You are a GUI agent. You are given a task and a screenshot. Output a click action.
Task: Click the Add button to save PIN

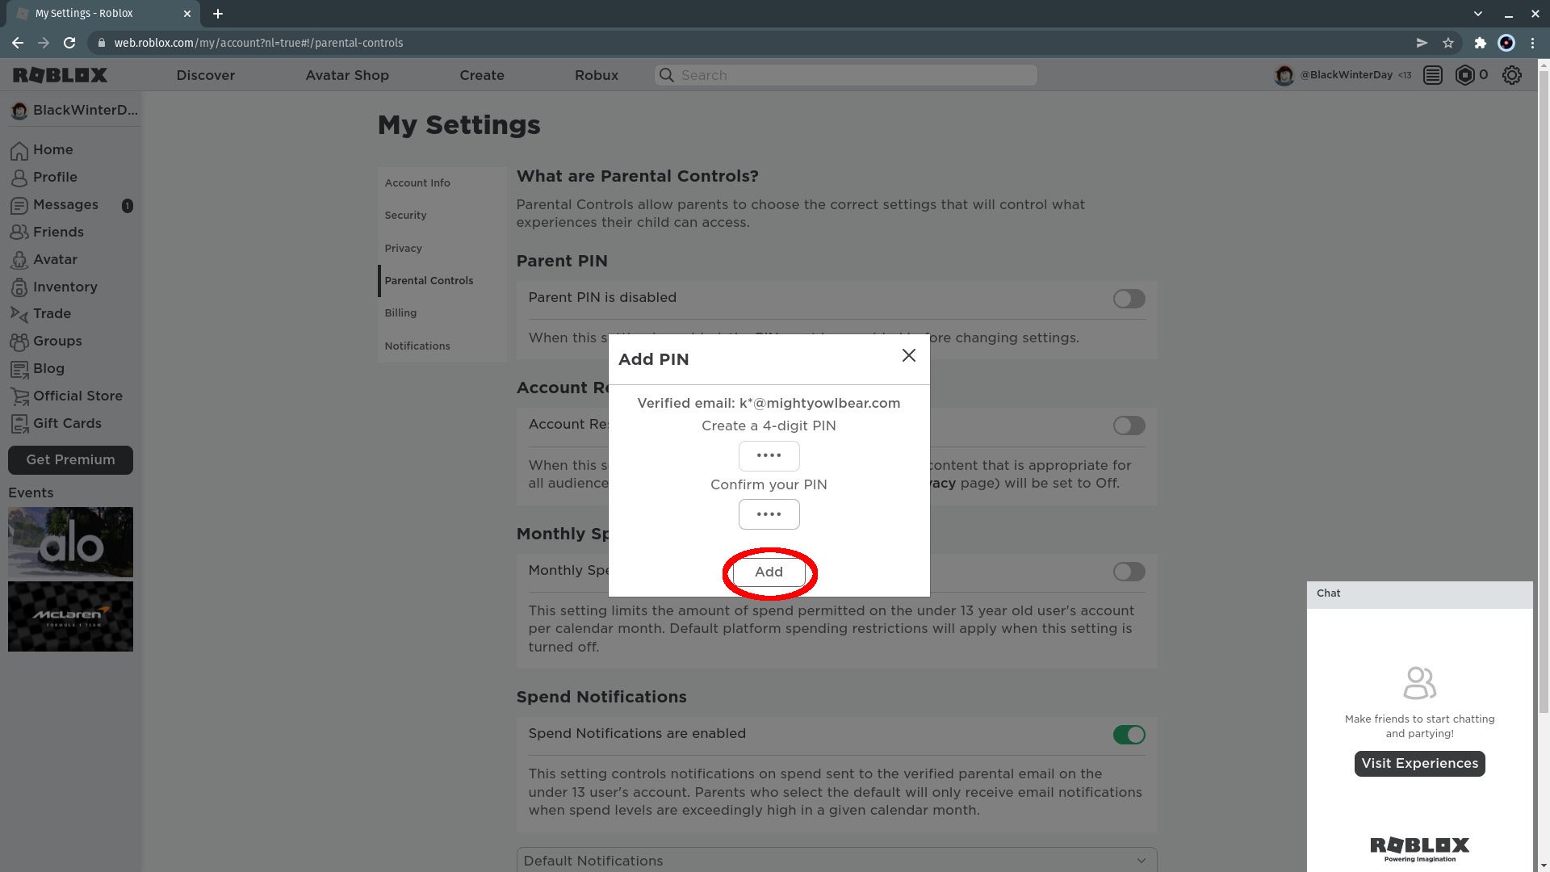click(x=769, y=572)
